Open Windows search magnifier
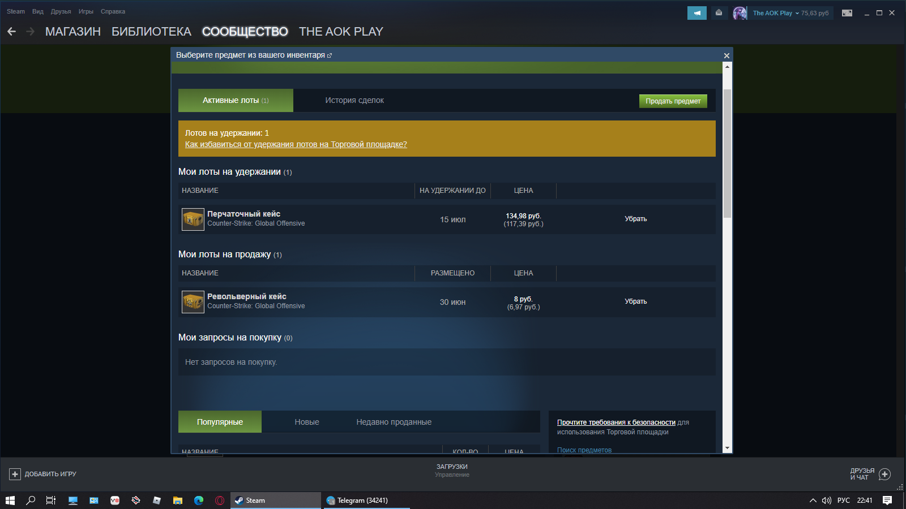This screenshot has height=509, width=906. [31, 501]
